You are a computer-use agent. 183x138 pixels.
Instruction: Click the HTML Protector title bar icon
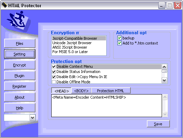pos(4,5)
